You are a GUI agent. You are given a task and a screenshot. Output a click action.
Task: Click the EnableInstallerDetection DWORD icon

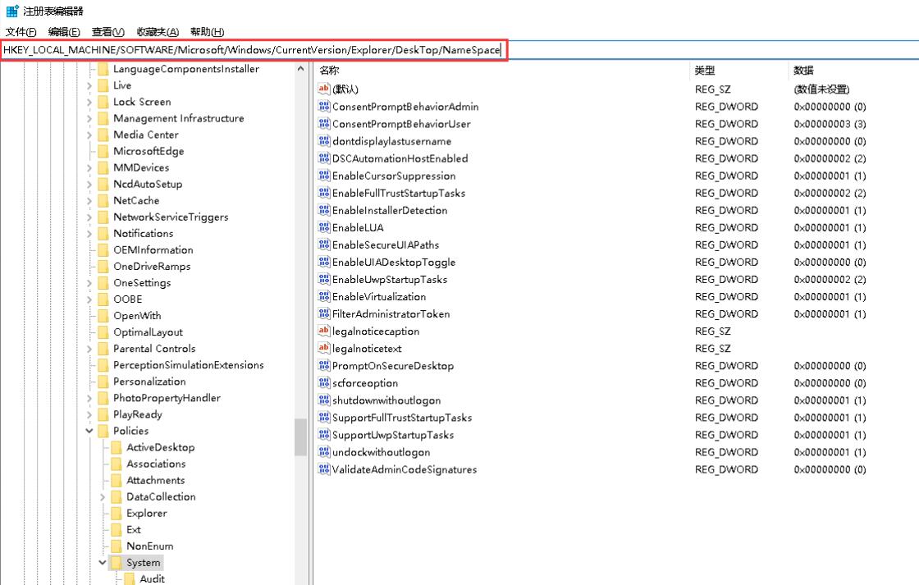point(323,210)
